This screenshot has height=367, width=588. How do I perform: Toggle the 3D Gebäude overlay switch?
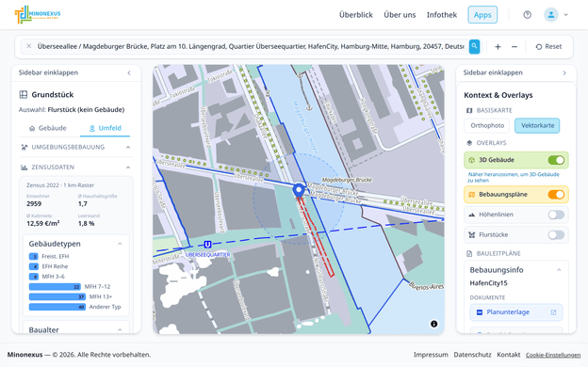pyautogui.click(x=556, y=160)
